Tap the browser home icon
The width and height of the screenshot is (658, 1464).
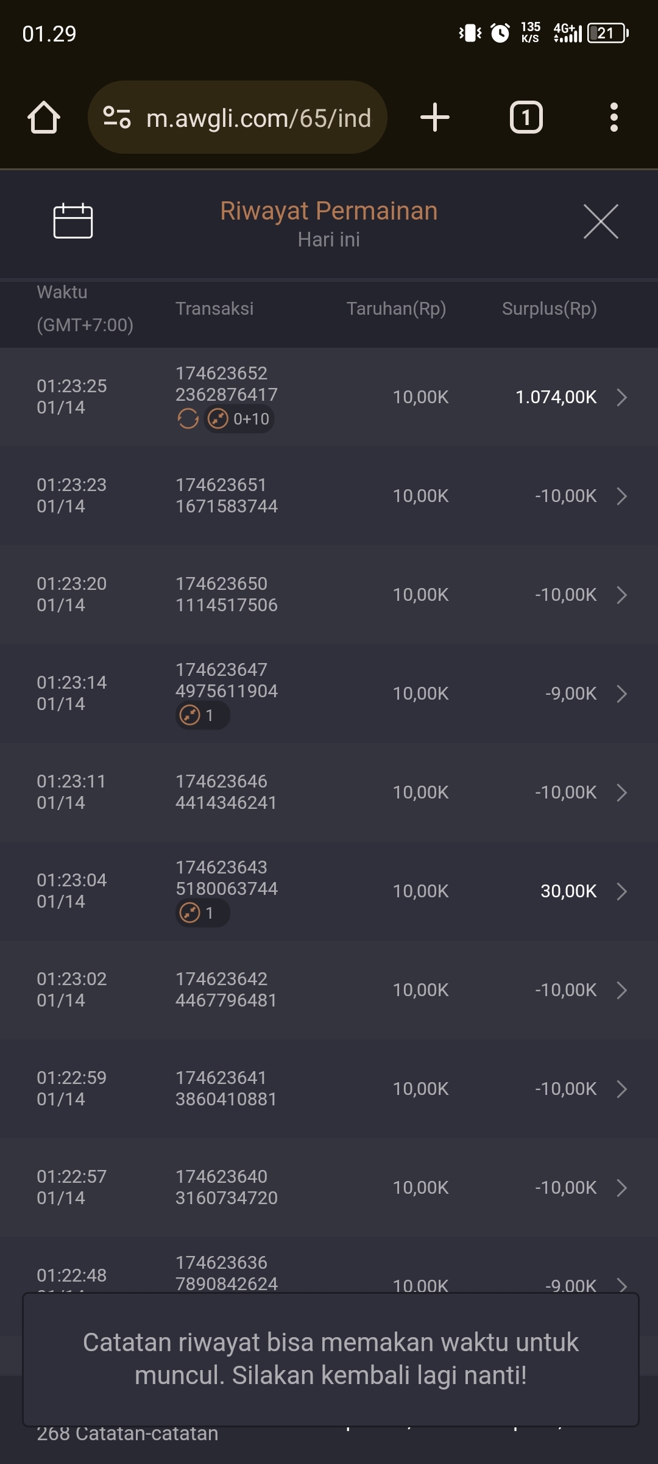(44, 117)
